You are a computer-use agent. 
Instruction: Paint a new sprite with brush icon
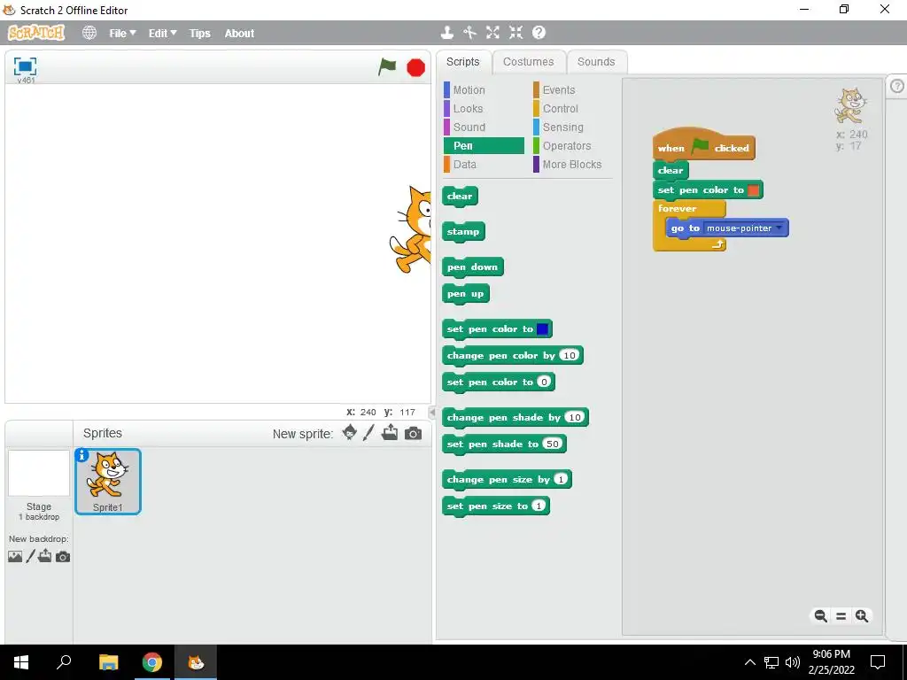[x=368, y=432]
